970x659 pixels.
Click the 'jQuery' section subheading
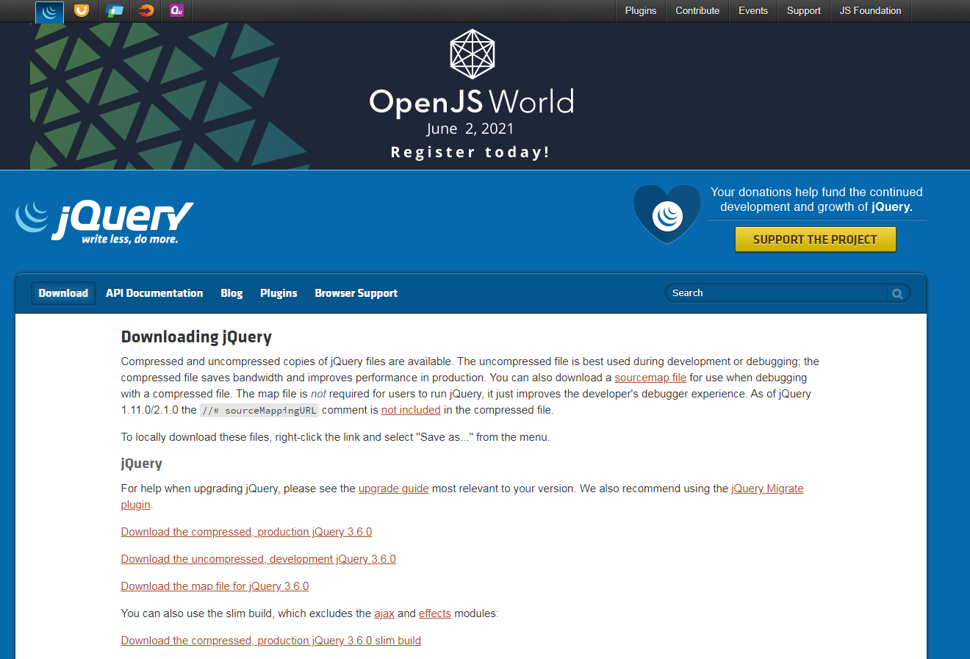[x=142, y=464]
